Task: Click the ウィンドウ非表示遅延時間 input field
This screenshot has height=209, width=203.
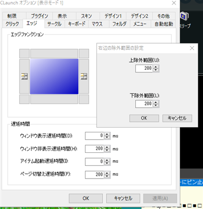Action: tap(94, 149)
